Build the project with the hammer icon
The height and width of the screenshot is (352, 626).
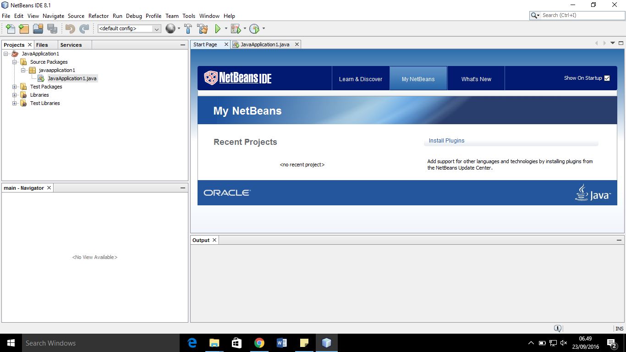click(x=188, y=28)
